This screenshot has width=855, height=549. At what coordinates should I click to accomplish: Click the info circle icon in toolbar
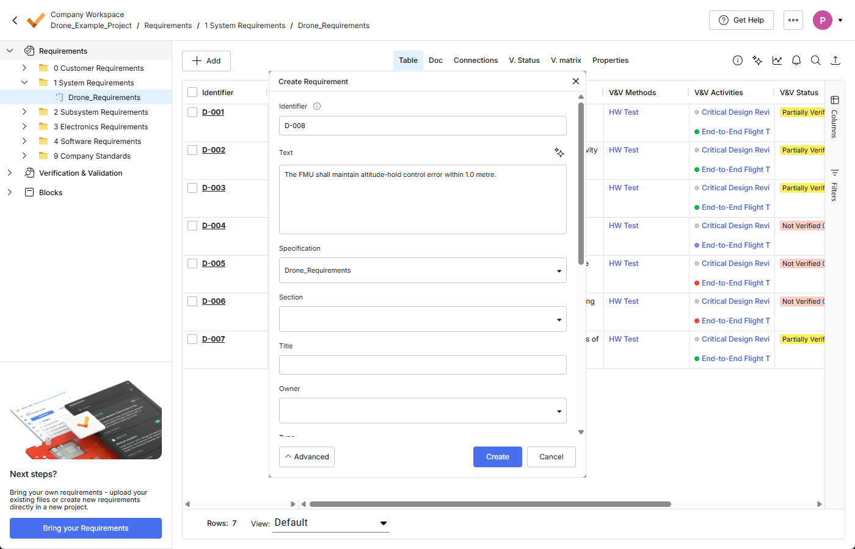coord(738,60)
